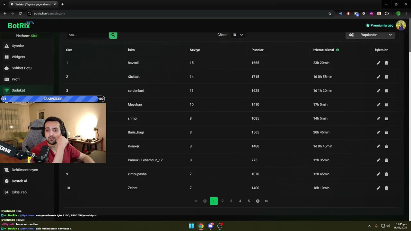
Task: Bookmark this page with the star icon
Action: tap(330, 13)
